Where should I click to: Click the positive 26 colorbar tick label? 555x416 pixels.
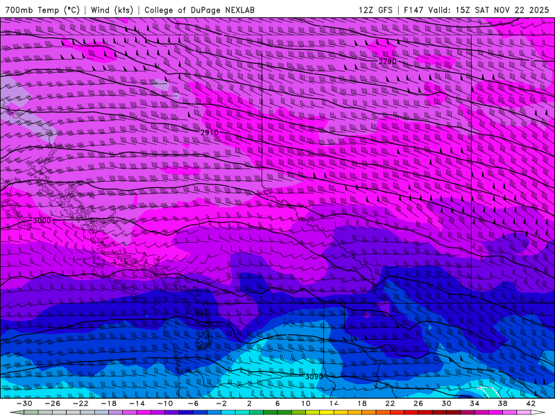[x=418, y=404]
